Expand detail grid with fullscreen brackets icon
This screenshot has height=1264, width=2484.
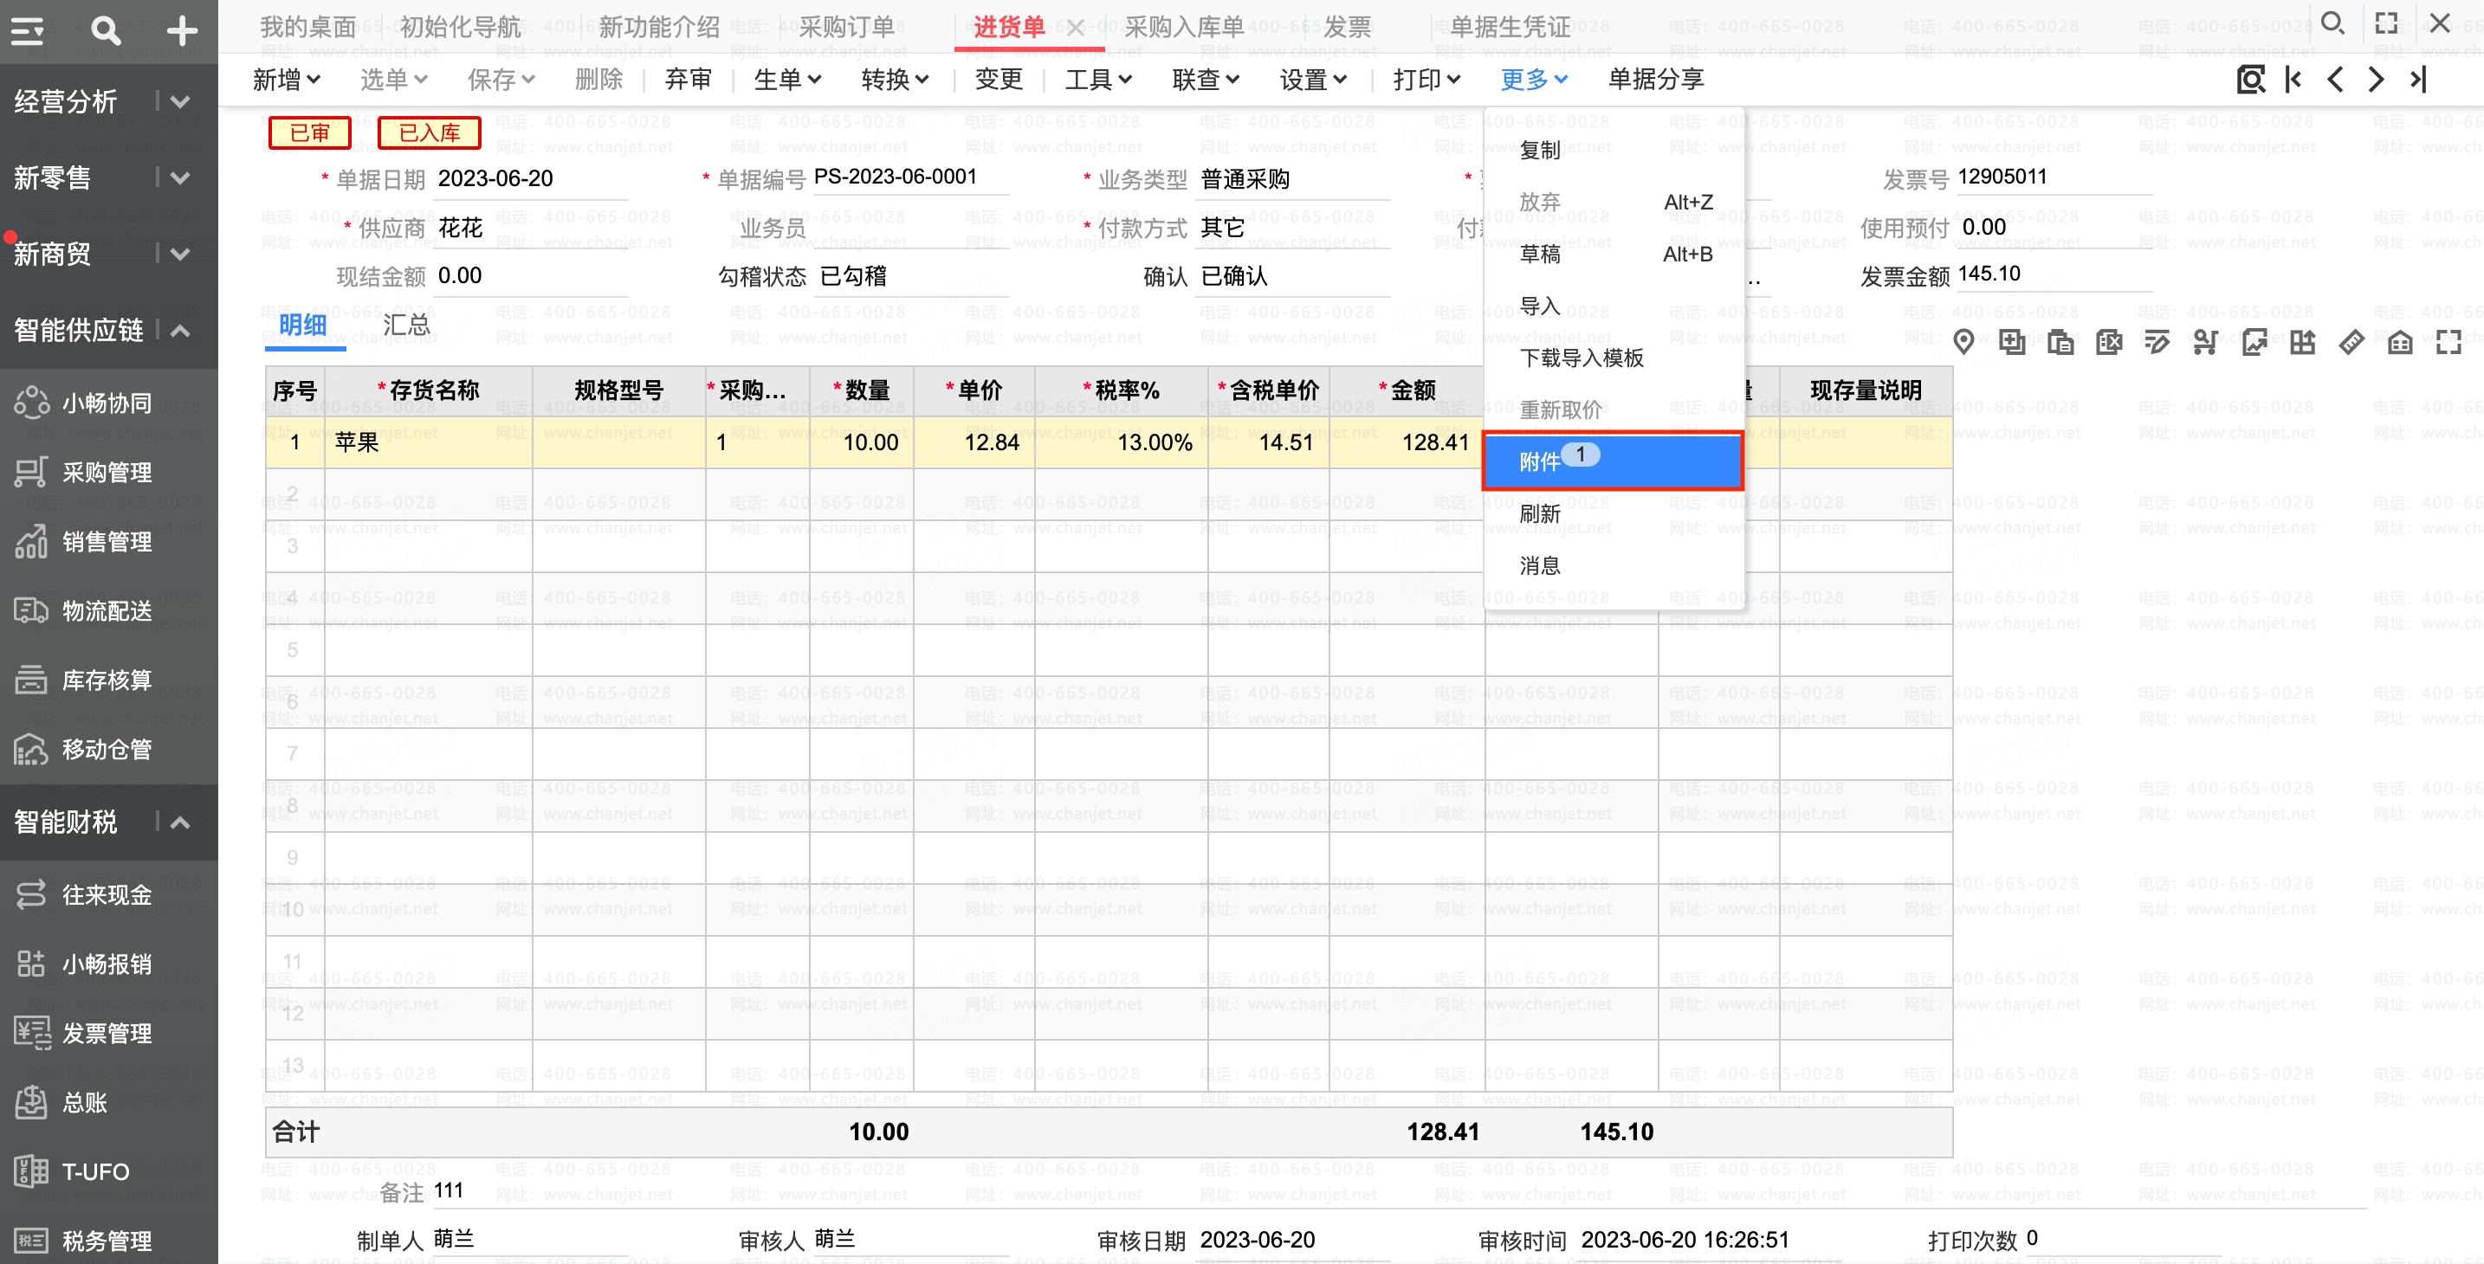click(x=2448, y=341)
